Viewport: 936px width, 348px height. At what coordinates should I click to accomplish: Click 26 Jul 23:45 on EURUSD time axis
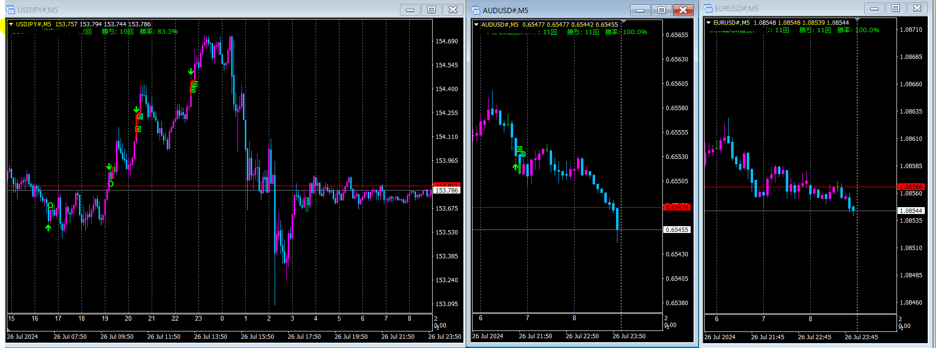coord(861,337)
